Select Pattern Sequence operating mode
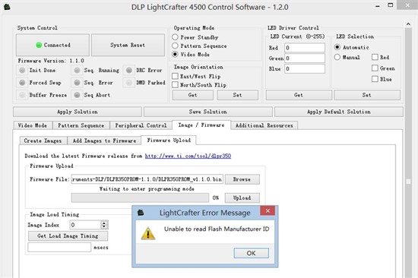 tap(175, 46)
